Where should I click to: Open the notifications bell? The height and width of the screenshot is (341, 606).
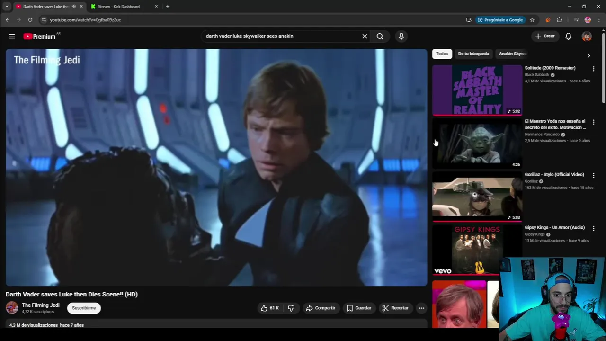coord(568,36)
